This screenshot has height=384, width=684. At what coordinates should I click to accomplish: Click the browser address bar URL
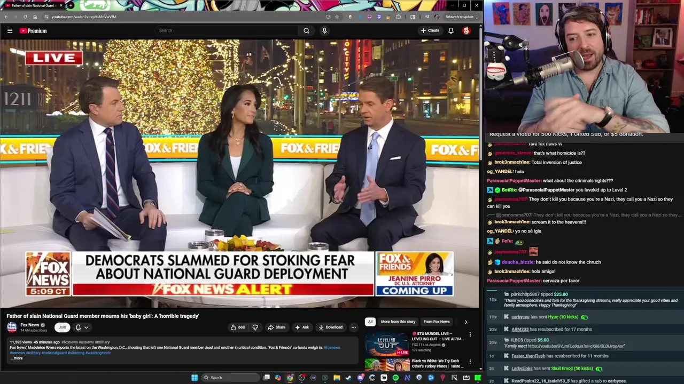[x=84, y=17]
